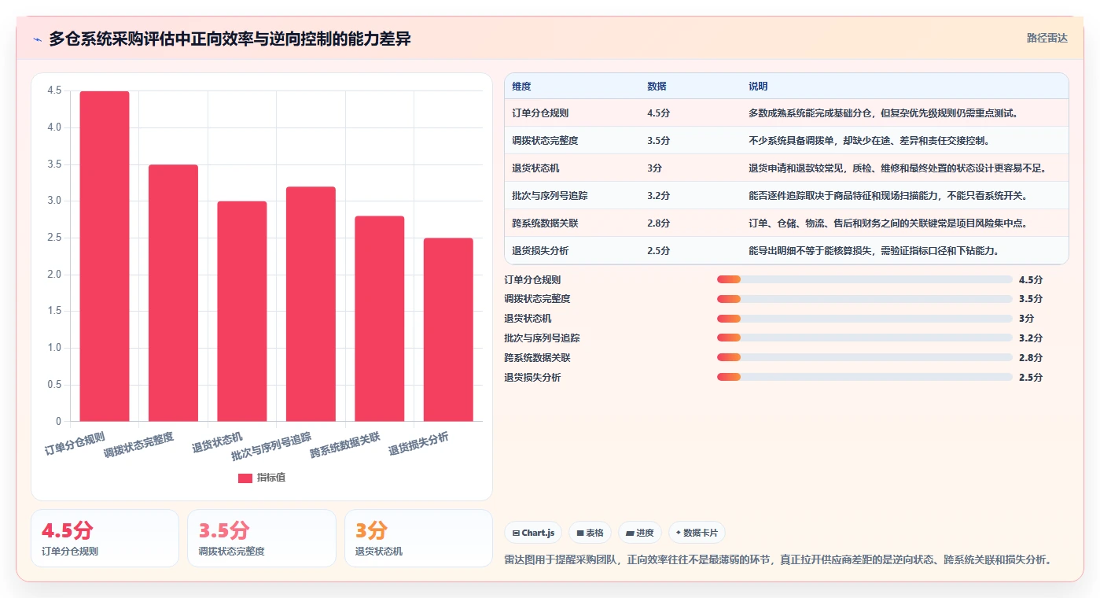Select the 表格 tag chip
The image size is (1100, 598).
tap(590, 533)
